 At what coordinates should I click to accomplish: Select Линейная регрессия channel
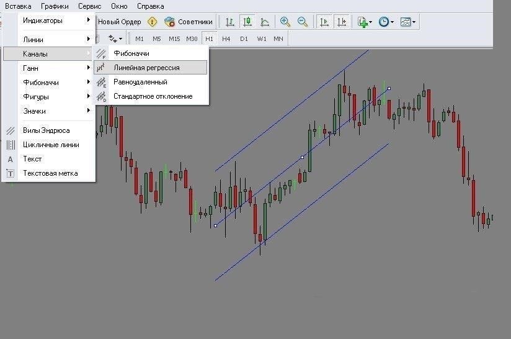coord(151,68)
